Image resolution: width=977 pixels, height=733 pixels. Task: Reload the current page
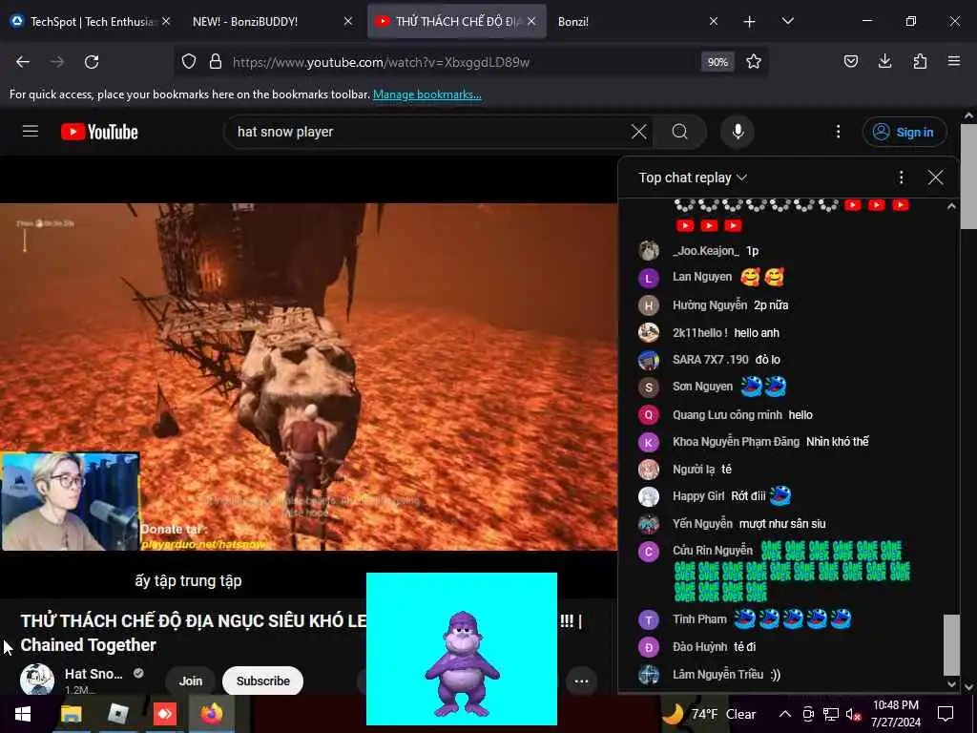(x=92, y=62)
